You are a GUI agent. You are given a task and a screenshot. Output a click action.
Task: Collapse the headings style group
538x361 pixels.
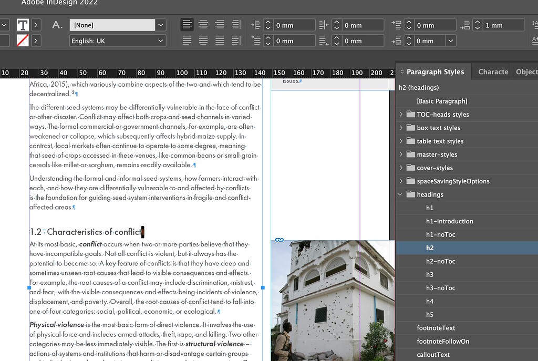coord(400,194)
